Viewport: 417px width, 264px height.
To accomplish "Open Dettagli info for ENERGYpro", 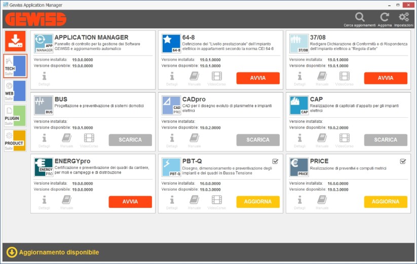I will coord(44,202).
